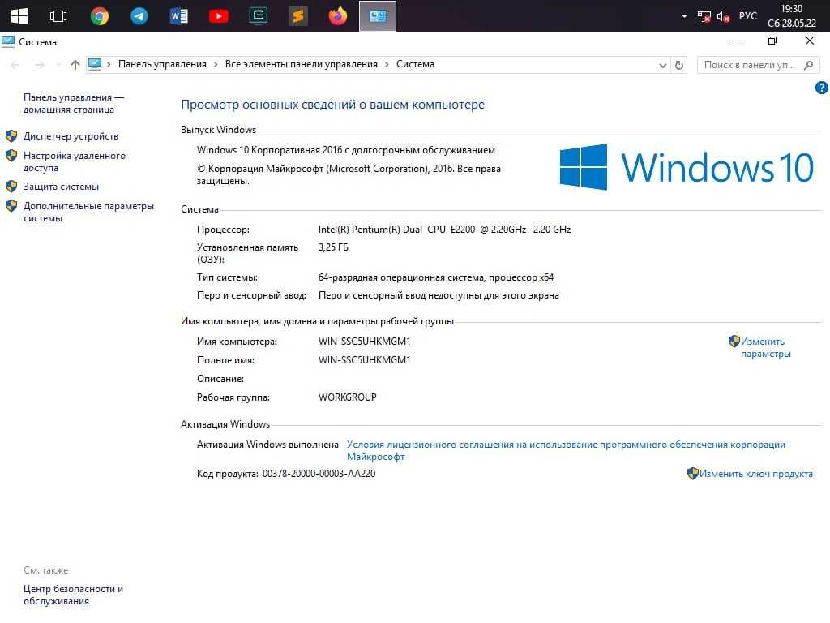Switch the РУС input language indicator
This screenshot has width=830, height=623.
tap(747, 16)
